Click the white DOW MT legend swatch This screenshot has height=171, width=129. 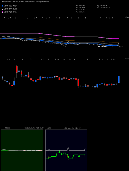pos(3,9)
